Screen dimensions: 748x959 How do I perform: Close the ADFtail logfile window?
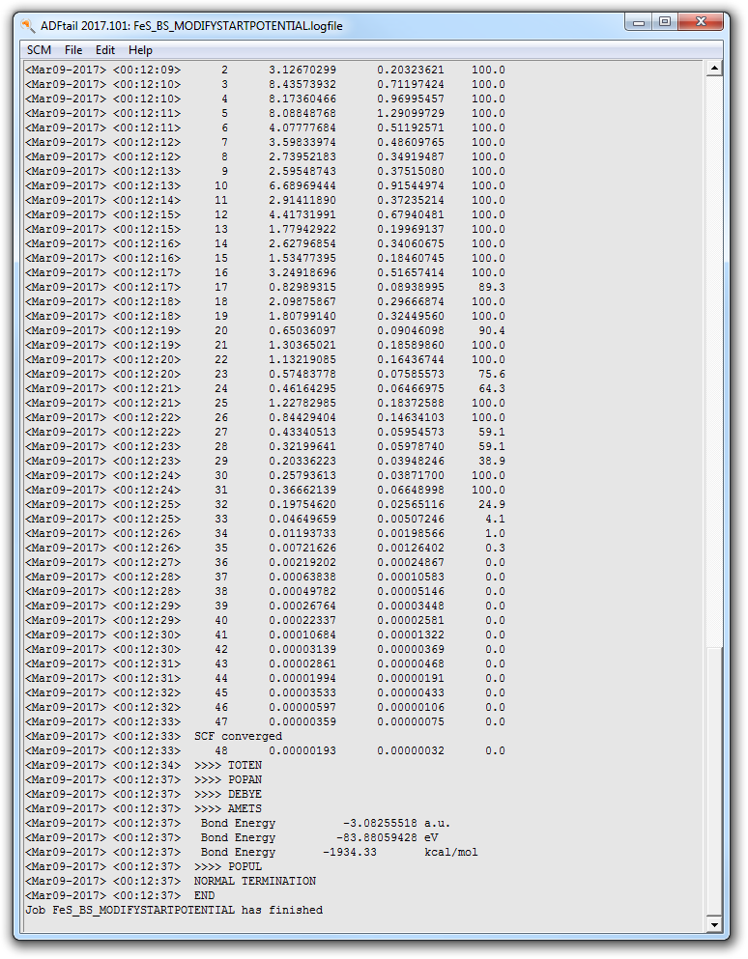[x=702, y=22]
